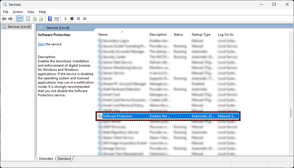Screen dimensions: 294x168
Task: Click the Start the service link
Action: click(x=41, y=44)
